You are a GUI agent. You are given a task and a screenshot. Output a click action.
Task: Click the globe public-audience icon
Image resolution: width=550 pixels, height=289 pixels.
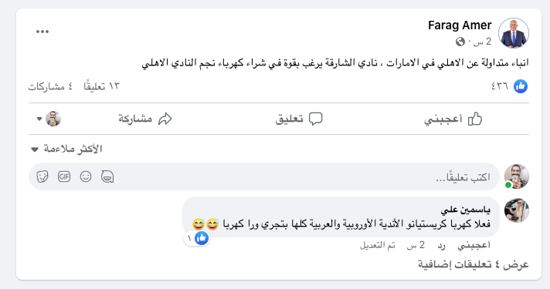point(460,42)
